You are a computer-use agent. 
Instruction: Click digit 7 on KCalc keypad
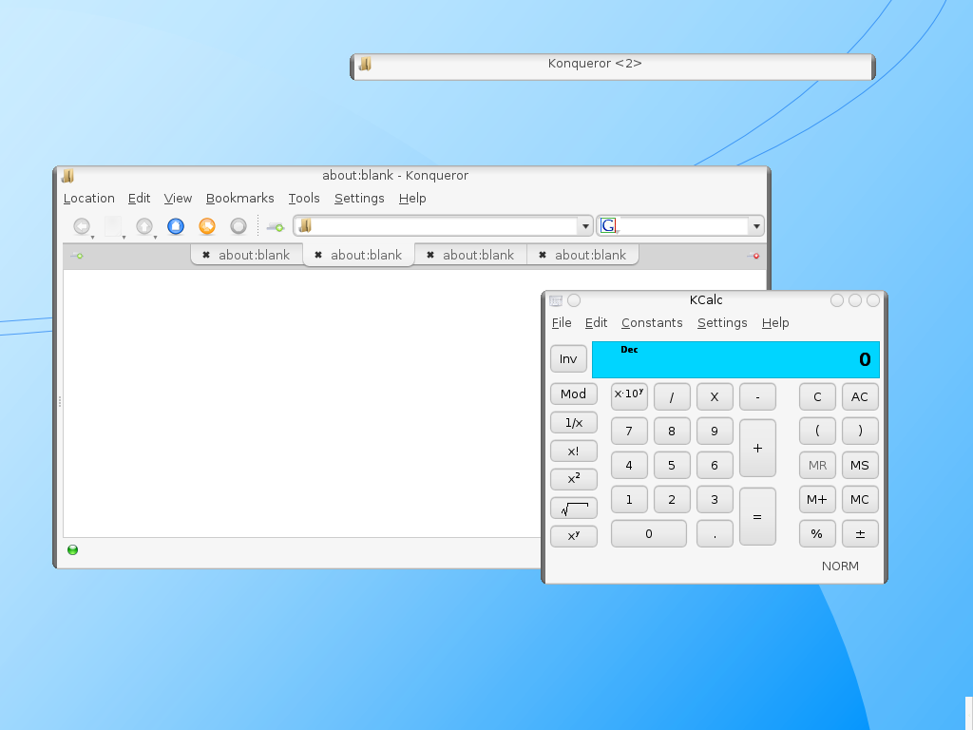(x=629, y=431)
